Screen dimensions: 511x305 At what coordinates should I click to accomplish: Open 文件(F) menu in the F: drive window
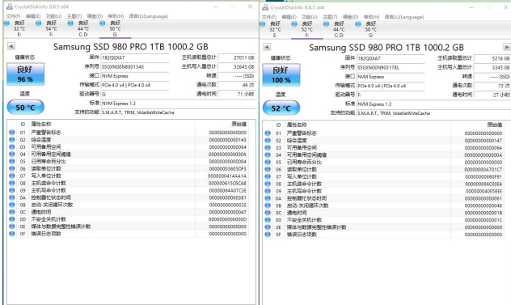pos(269,17)
